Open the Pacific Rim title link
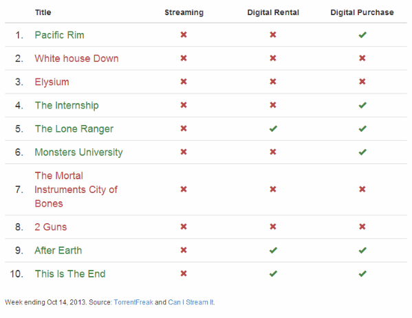412x318 pixels. 60,35
